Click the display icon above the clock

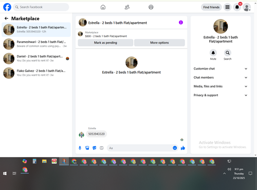(x=229, y=161)
